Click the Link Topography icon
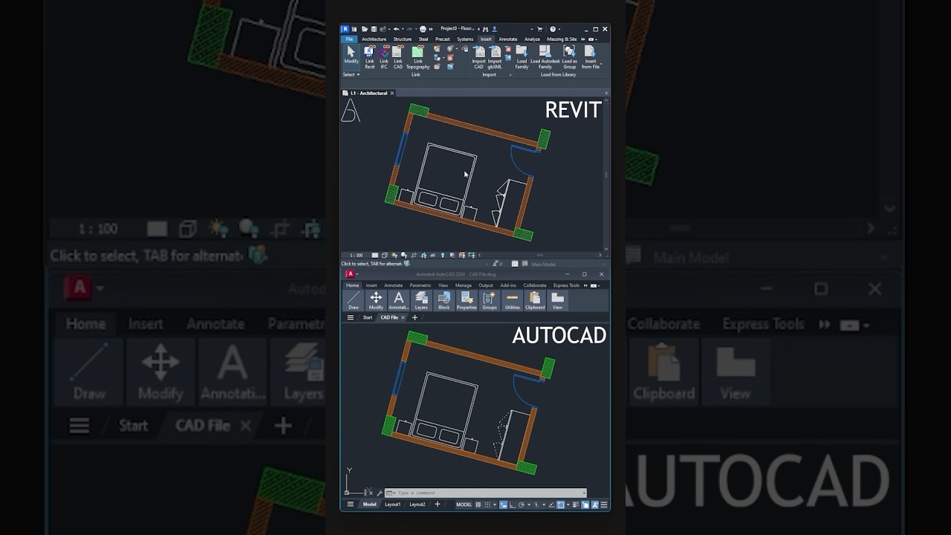Image resolution: width=951 pixels, height=535 pixels. [418, 56]
